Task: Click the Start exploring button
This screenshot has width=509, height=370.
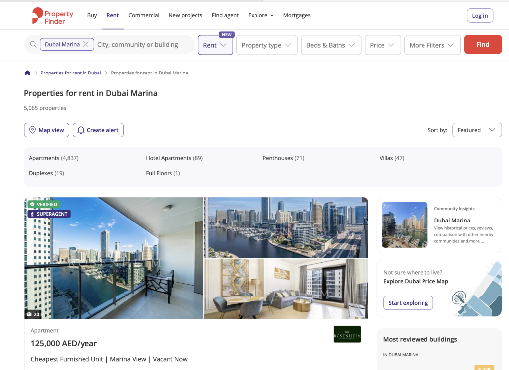Action: (x=408, y=302)
